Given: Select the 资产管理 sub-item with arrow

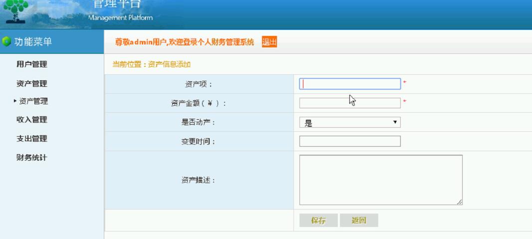Looking at the screenshot, I should click(x=33, y=101).
